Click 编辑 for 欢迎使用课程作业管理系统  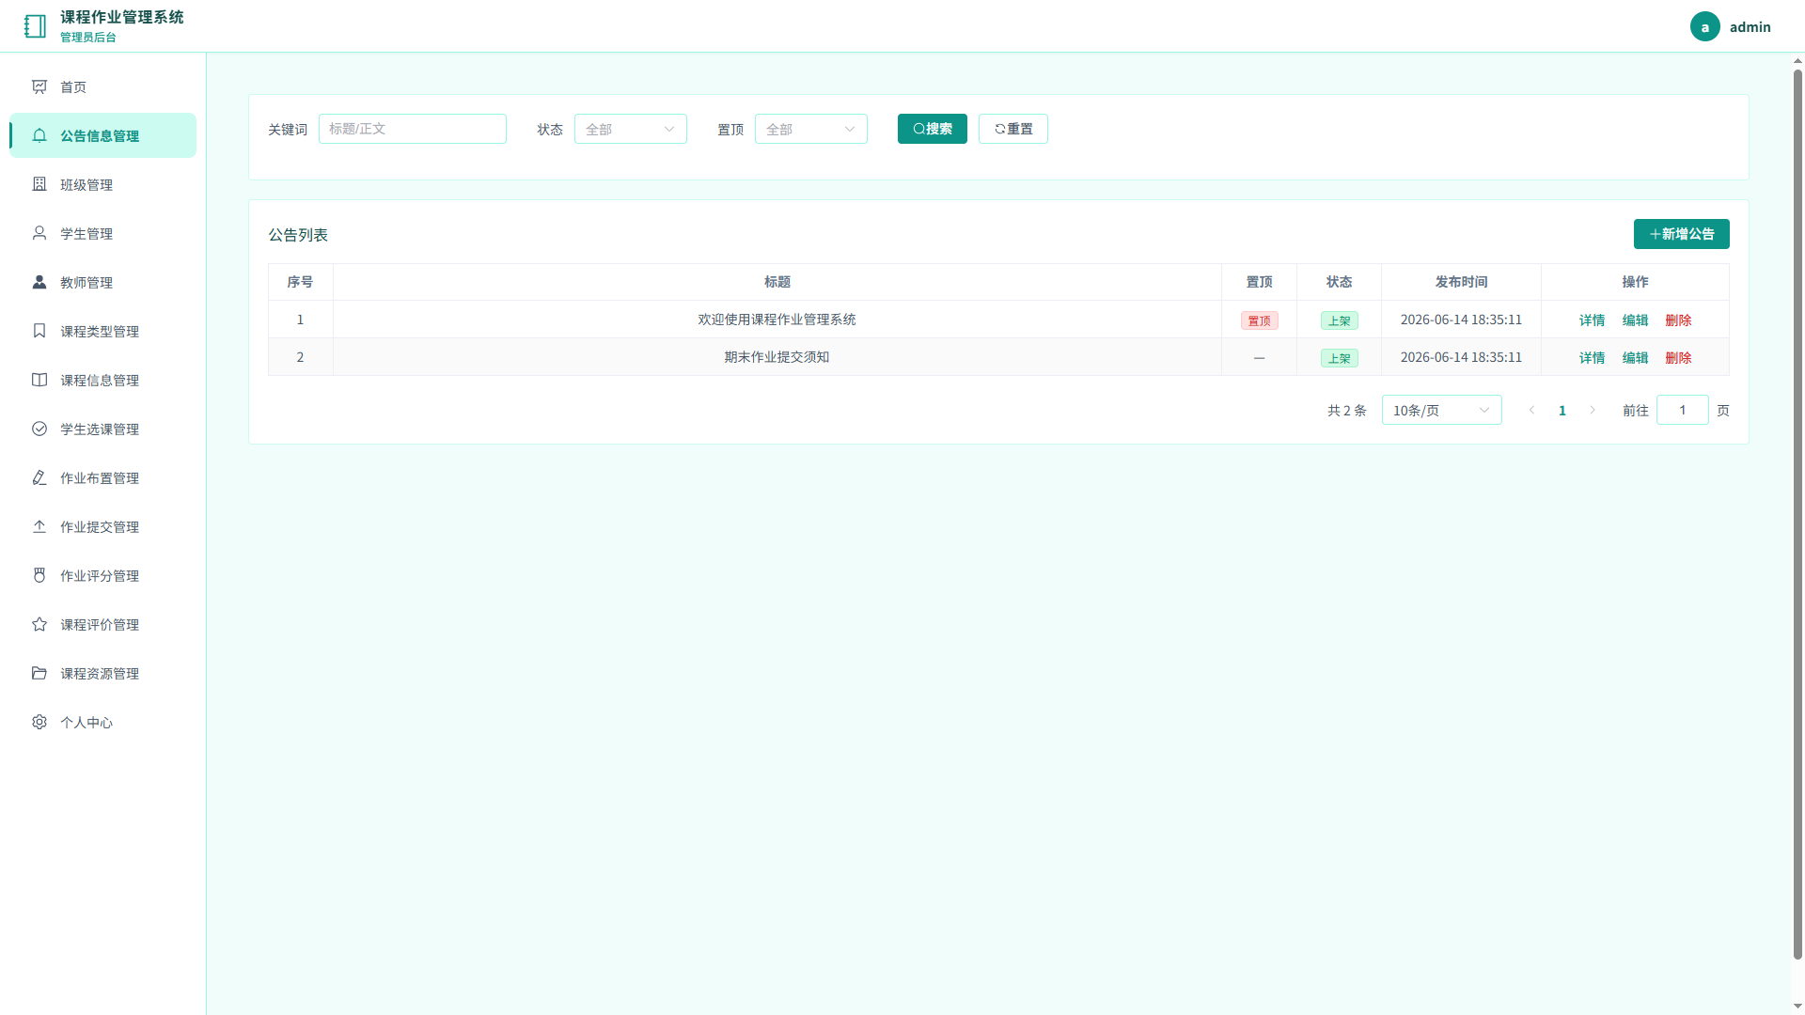click(x=1636, y=320)
